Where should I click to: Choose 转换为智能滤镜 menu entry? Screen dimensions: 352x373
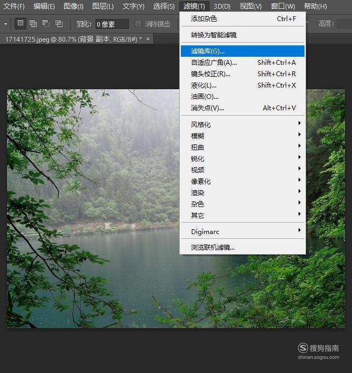242,35
